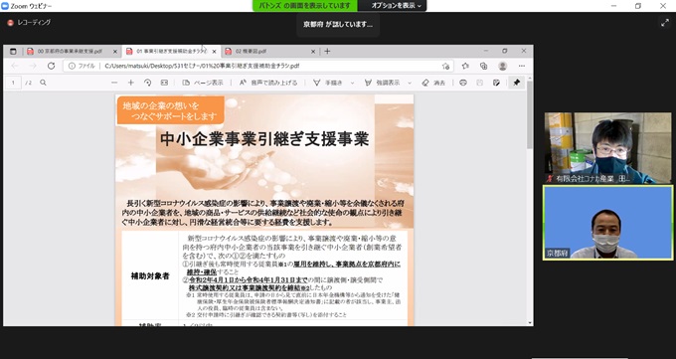Minimize the Edge browser window
Viewport: 676px width, 359px height.
point(486,51)
